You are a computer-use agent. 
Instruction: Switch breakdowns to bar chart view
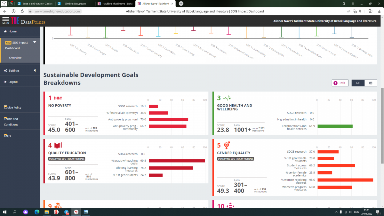tap(358, 83)
